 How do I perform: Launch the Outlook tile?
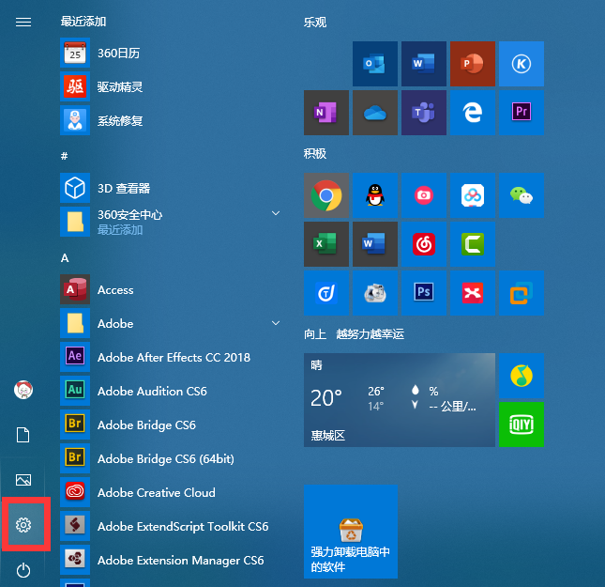click(375, 64)
